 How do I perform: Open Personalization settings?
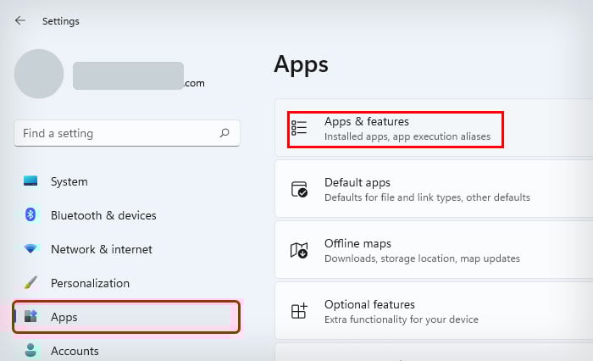coord(91,283)
